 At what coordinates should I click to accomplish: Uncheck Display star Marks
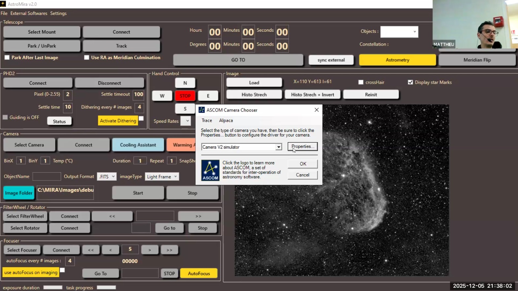(410, 82)
